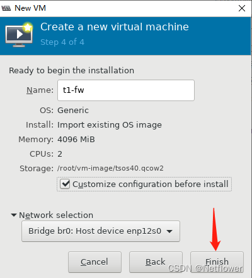Go Back to the previous step
This screenshot has height=278, width=252.
point(156,262)
